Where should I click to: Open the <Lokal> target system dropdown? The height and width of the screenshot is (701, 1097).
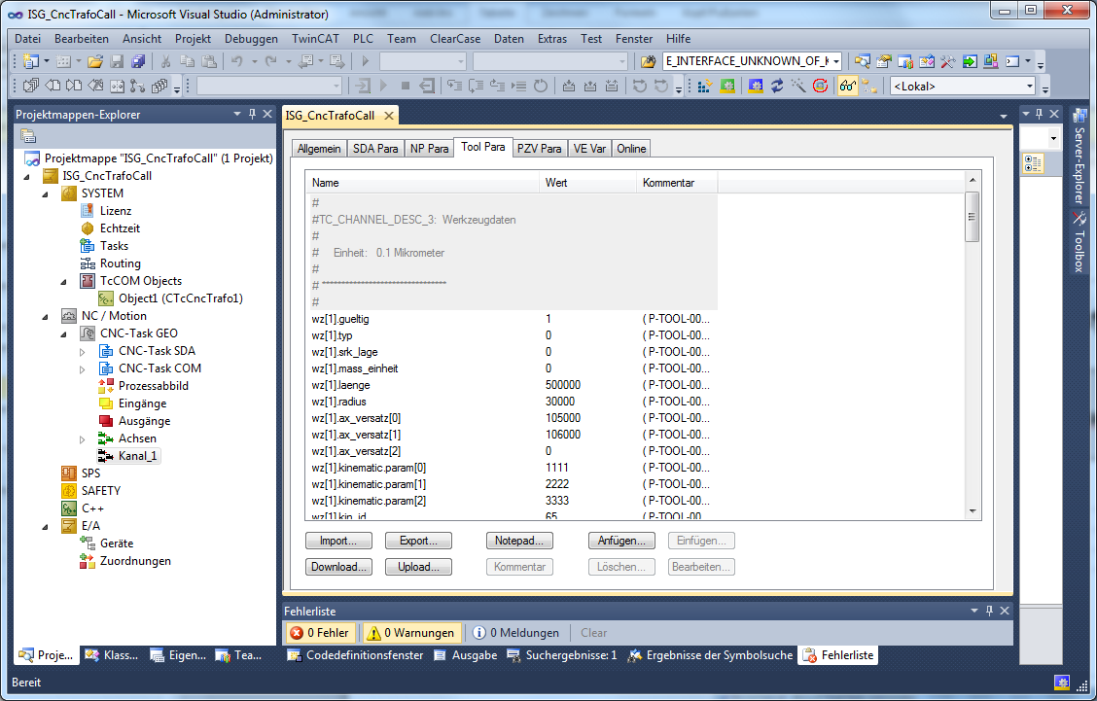(1029, 87)
